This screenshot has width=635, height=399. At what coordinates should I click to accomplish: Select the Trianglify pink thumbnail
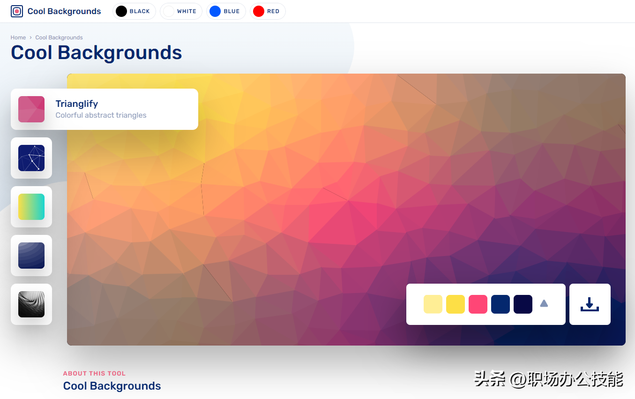click(x=31, y=109)
